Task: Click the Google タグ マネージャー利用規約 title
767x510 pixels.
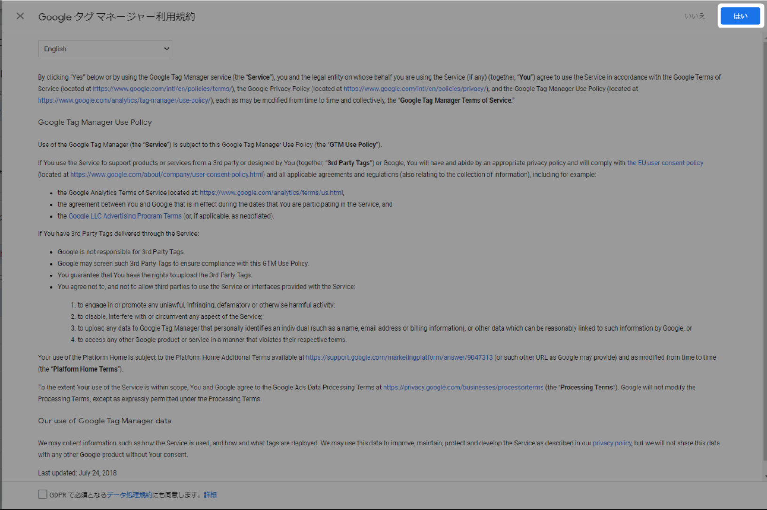Action: coord(116,16)
